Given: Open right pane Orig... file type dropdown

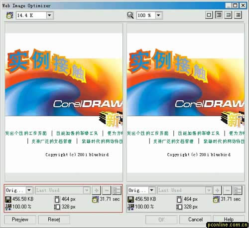Looking at the screenshot, I should click(x=151, y=190).
